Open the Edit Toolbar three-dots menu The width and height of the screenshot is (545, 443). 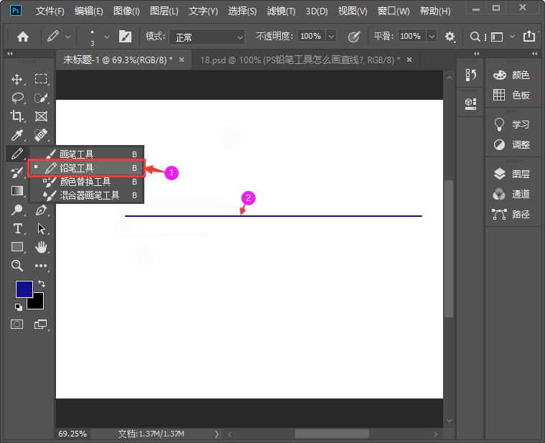tap(41, 266)
